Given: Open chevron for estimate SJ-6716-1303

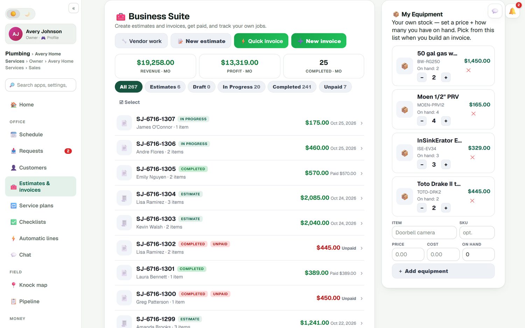Looking at the screenshot, I should click(362, 223).
